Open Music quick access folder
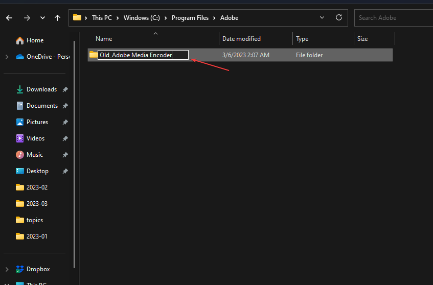Viewport: 433px width, 285px height. click(x=35, y=154)
